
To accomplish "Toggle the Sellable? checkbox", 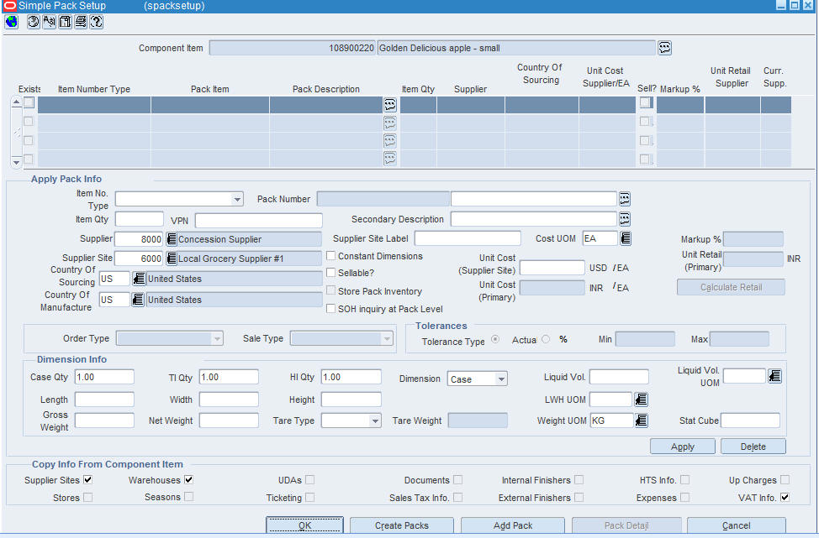I will tap(330, 273).
